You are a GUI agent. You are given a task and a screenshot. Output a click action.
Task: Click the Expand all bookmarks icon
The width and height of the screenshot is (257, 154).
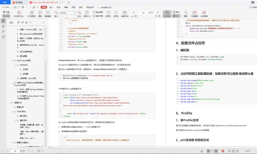pos(19,22)
